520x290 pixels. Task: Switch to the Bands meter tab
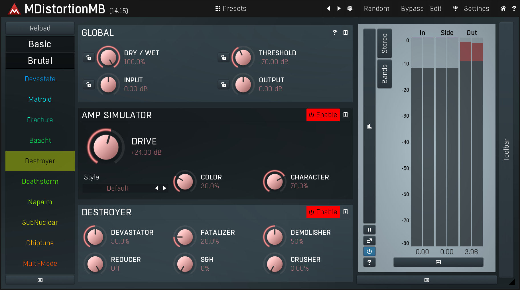384,74
